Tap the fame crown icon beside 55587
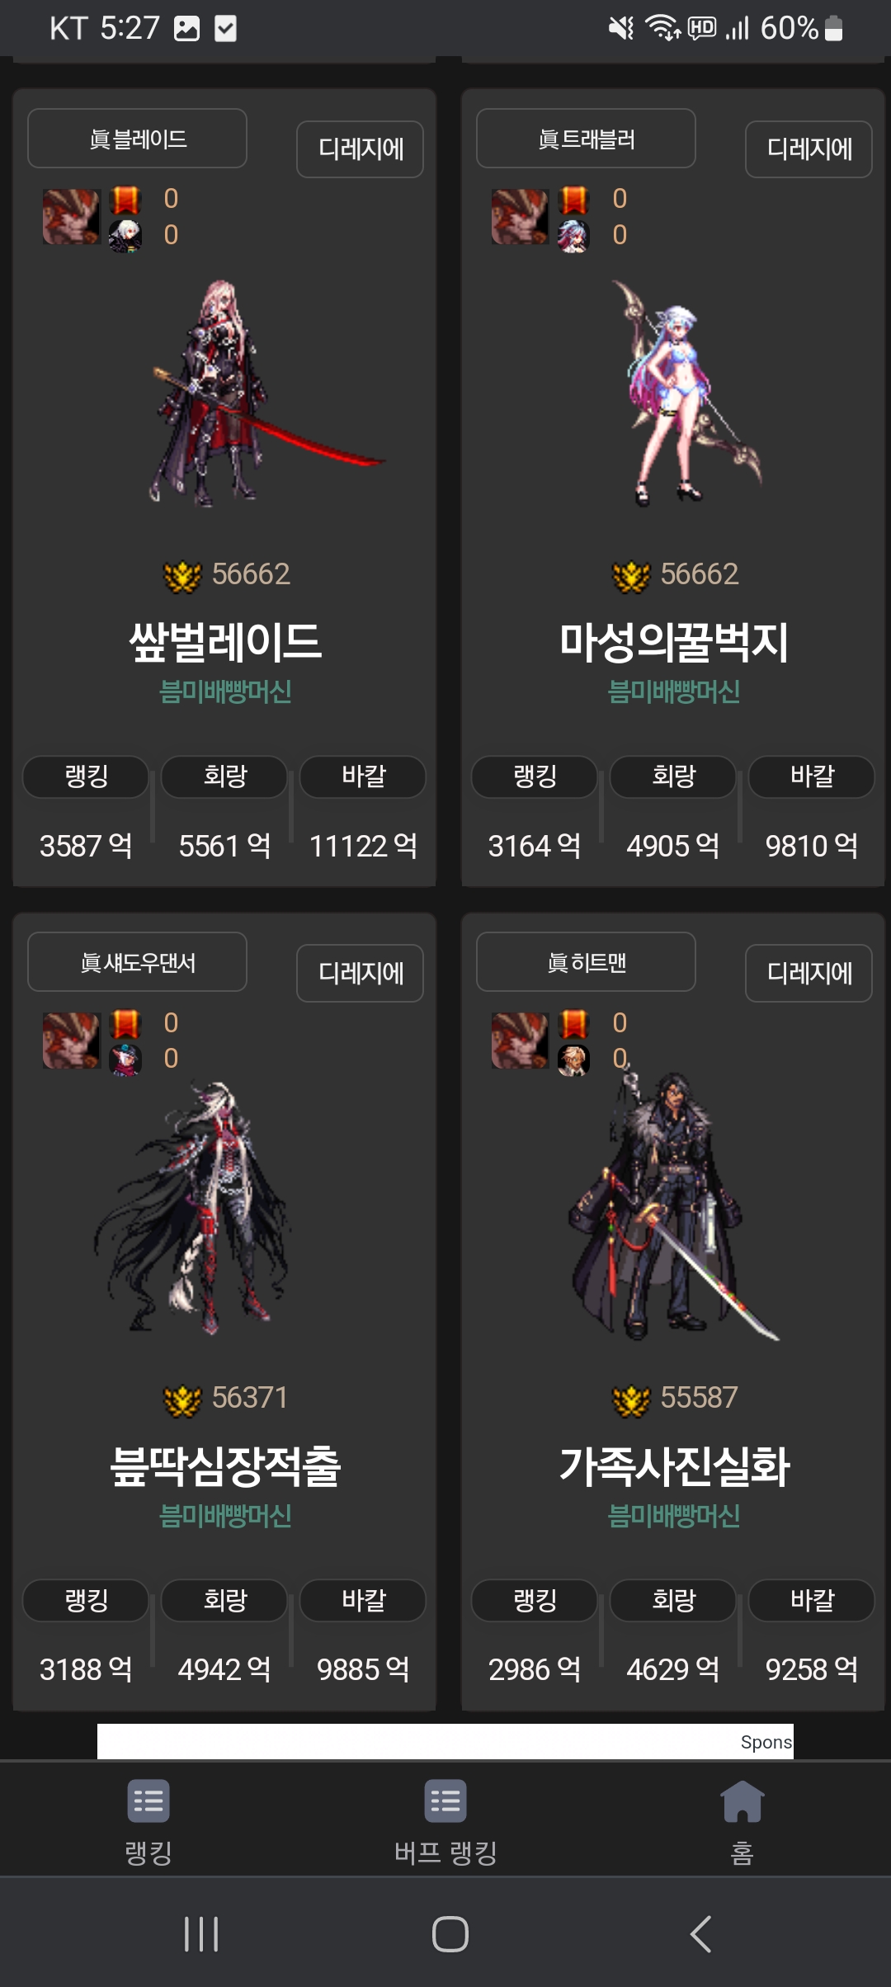 631,1399
